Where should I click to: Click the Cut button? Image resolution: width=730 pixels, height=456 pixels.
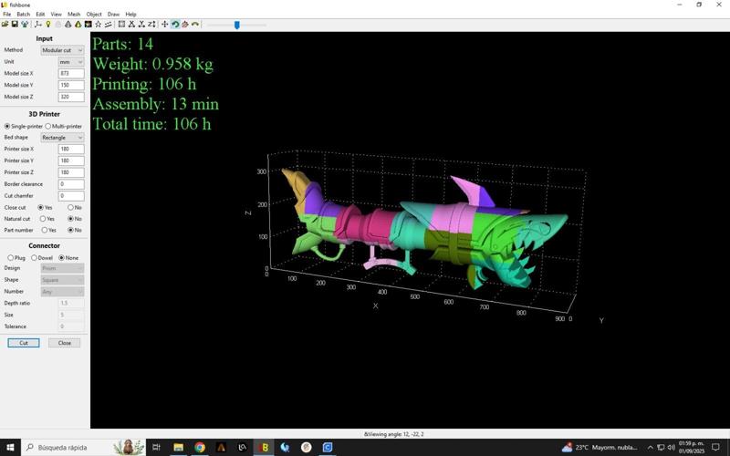click(x=24, y=343)
